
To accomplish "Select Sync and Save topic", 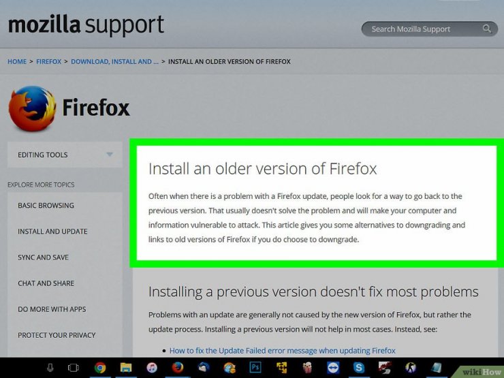I will tap(43, 257).
